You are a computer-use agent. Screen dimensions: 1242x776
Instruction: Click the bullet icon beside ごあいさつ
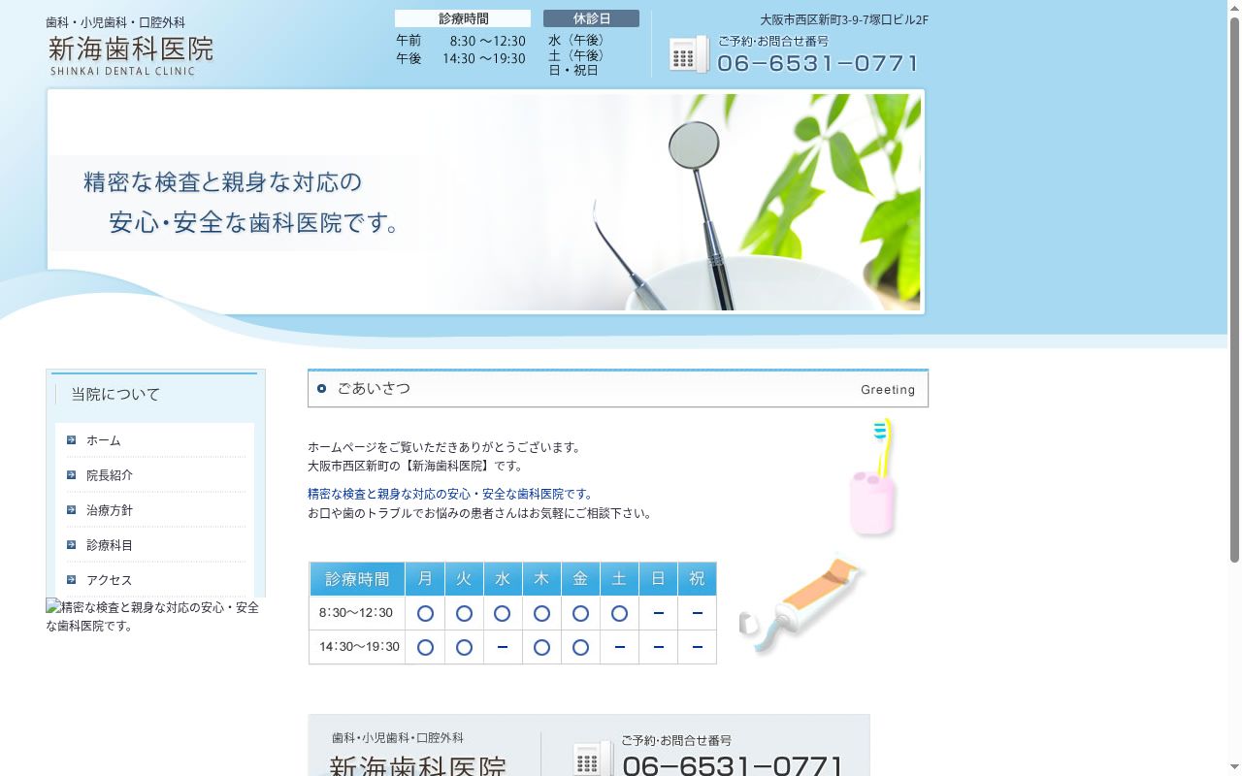point(322,389)
